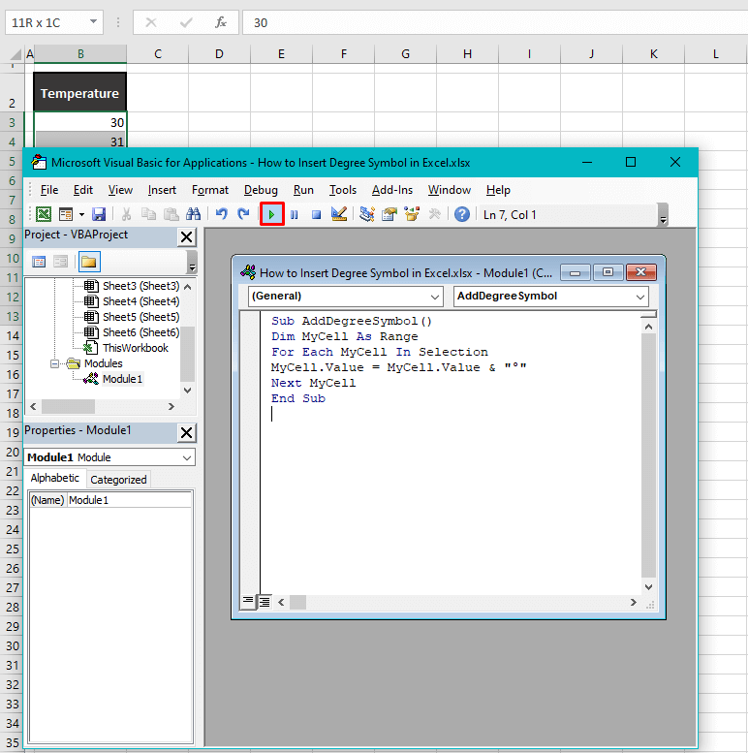
Task: Switch to Excel via the View Microsoft Excel icon
Action: click(x=44, y=214)
